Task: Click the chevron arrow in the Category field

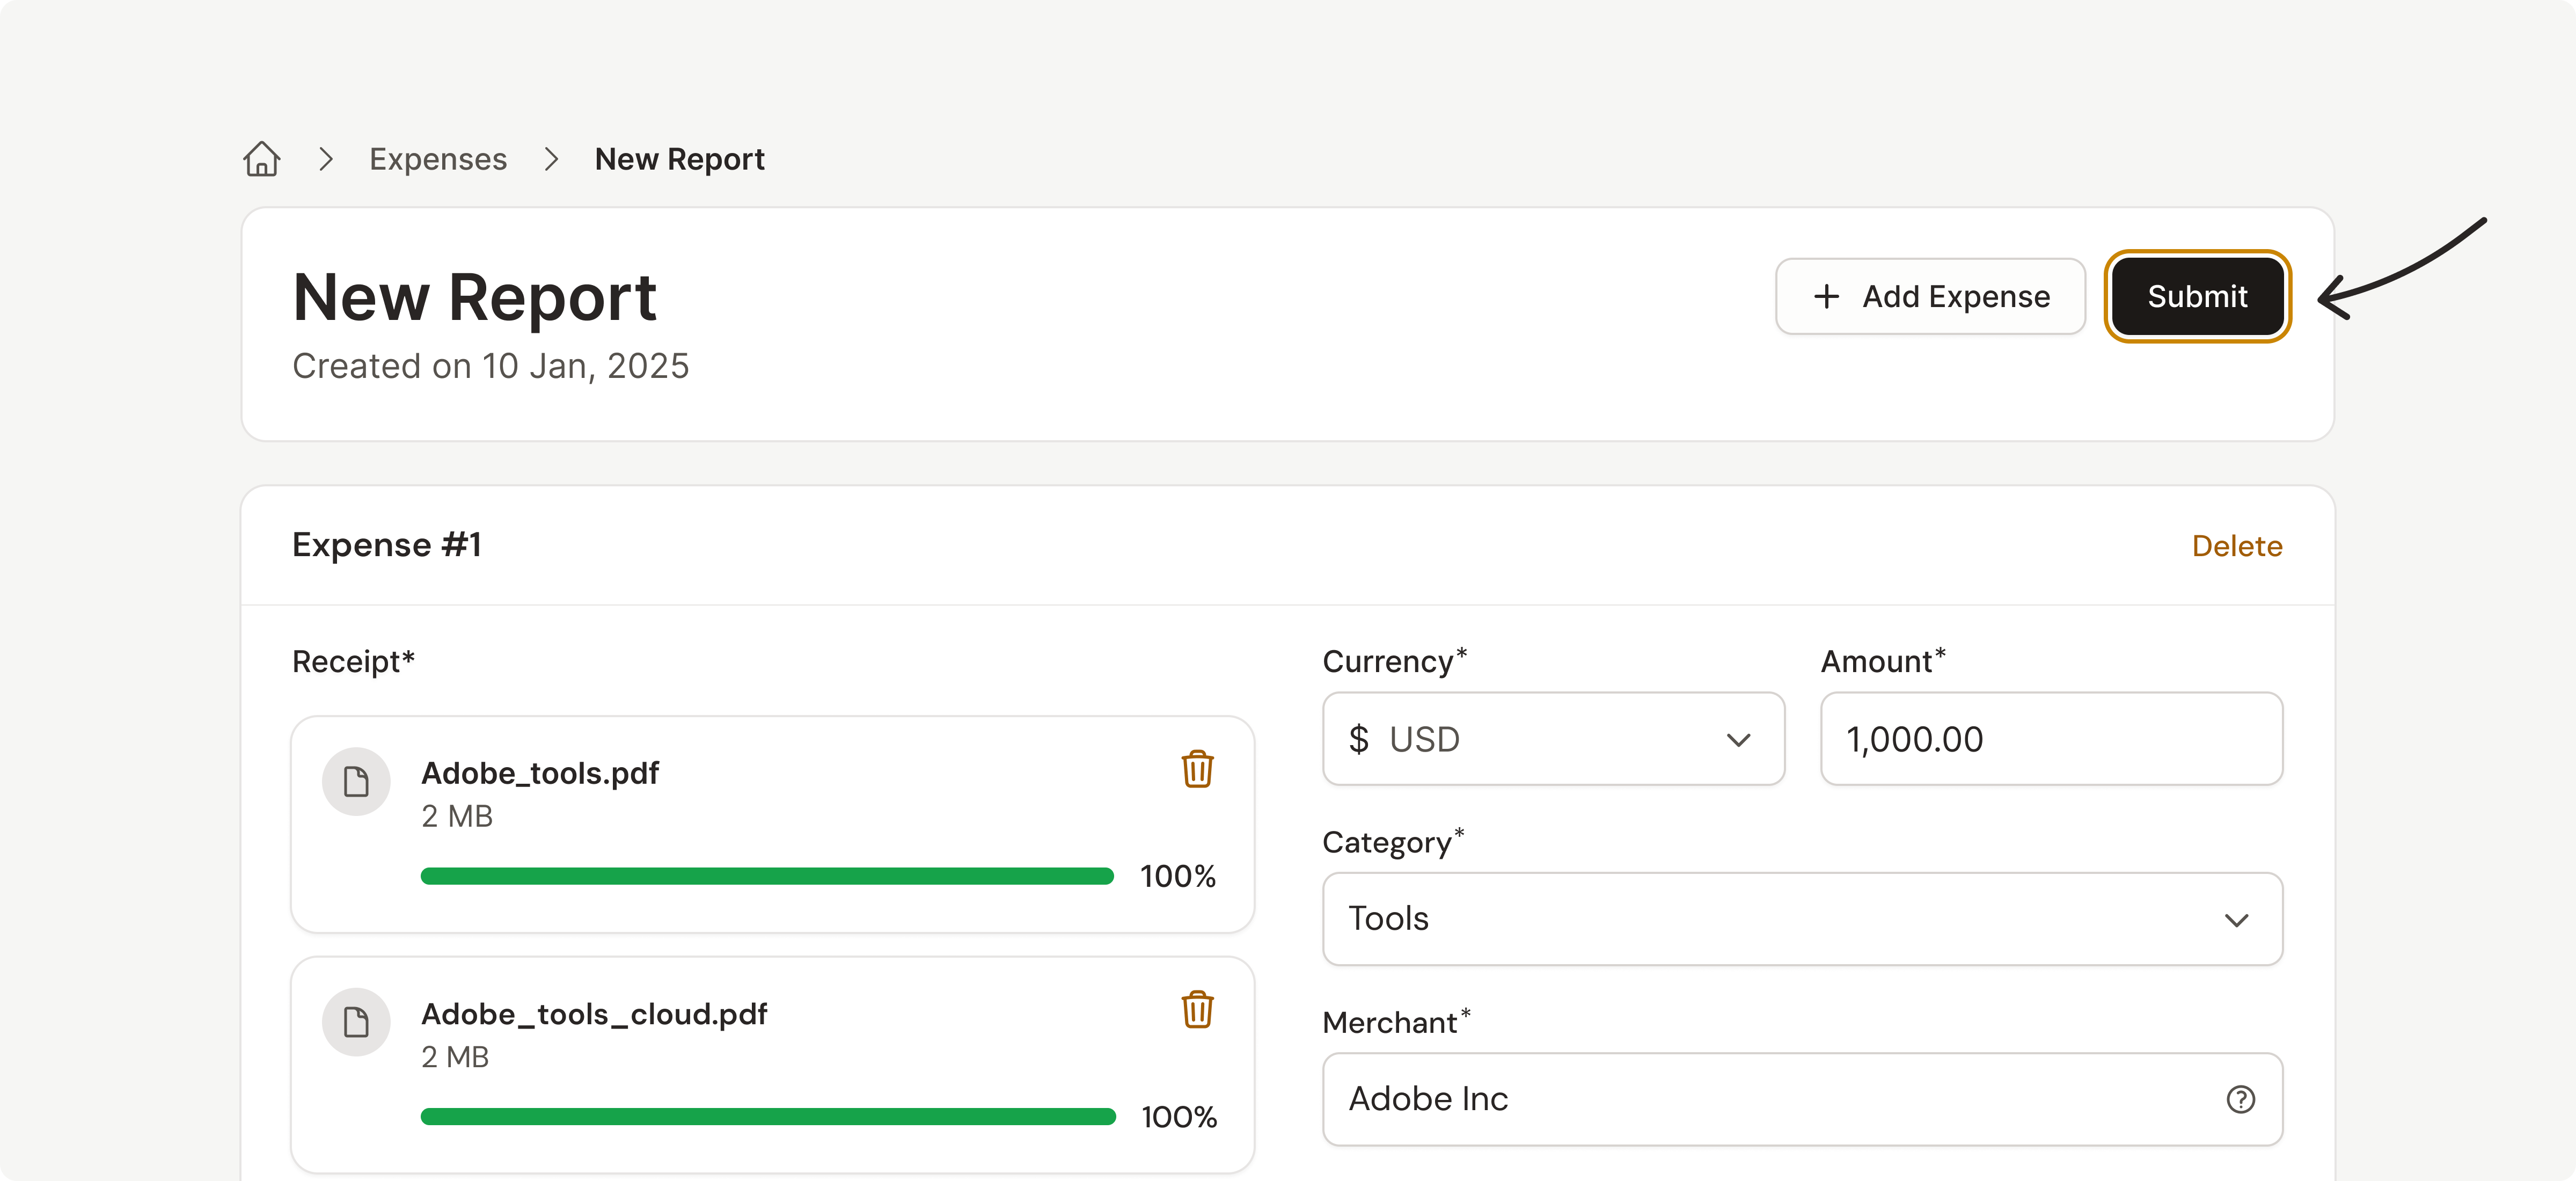Action: pyautogui.click(x=2236, y=920)
